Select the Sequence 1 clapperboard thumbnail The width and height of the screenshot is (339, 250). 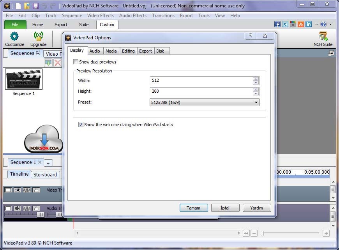(x=24, y=79)
